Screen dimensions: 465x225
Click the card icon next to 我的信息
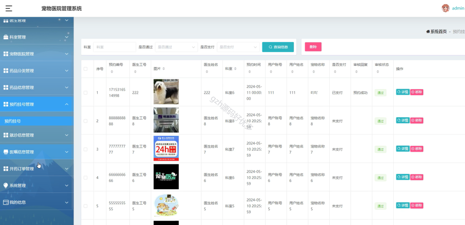[x=5, y=202]
